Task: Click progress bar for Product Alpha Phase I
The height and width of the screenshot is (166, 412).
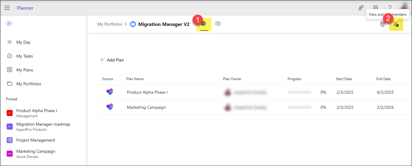Action: point(300,92)
